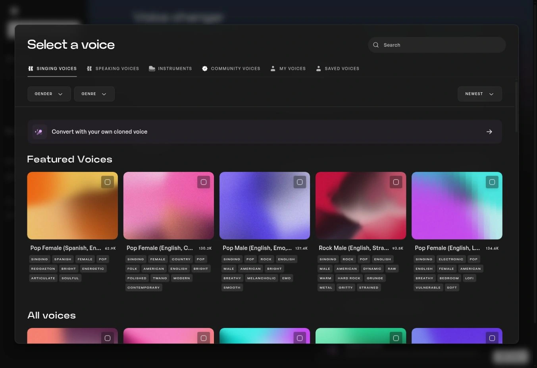Click the square icon on the Pop Female Spanish card
Image resolution: width=537 pixels, height=368 pixels.
pyautogui.click(x=108, y=182)
